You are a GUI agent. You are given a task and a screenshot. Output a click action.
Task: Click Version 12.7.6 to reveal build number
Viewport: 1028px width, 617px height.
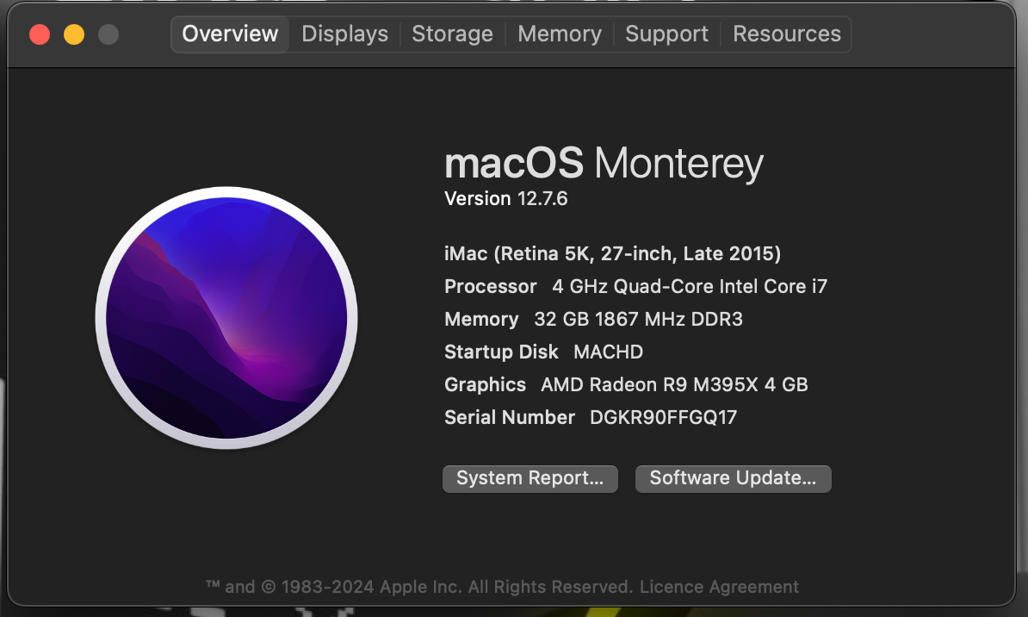coord(505,199)
